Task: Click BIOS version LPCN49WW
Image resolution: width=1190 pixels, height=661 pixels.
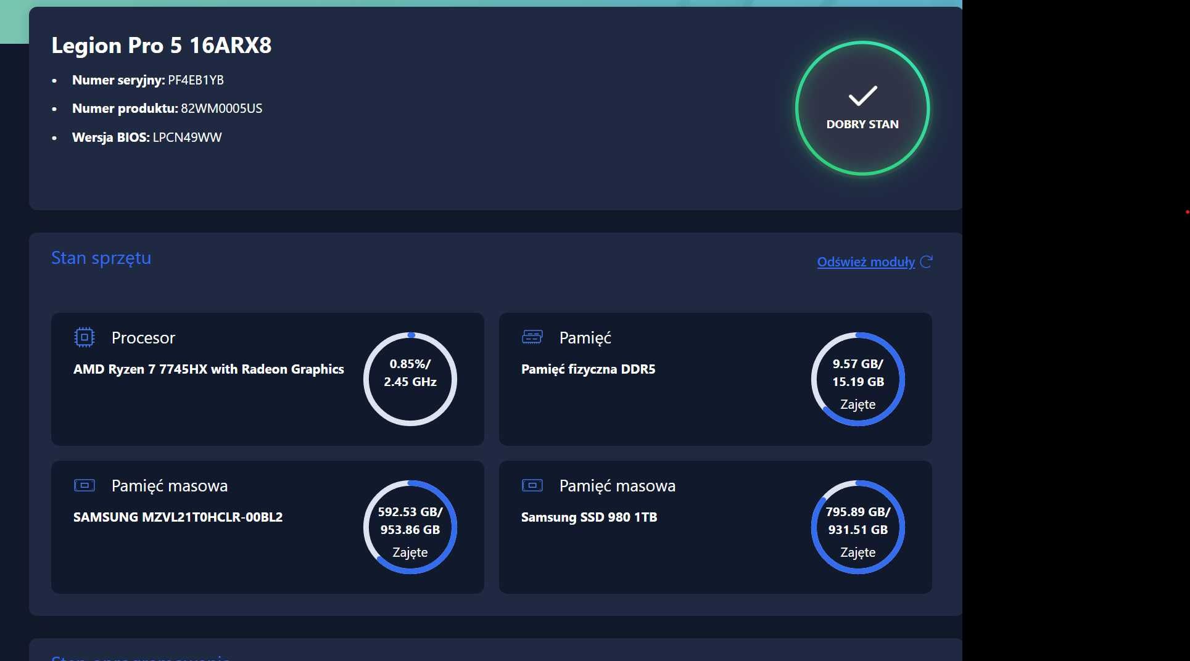Action: pyautogui.click(x=187, y=138)
